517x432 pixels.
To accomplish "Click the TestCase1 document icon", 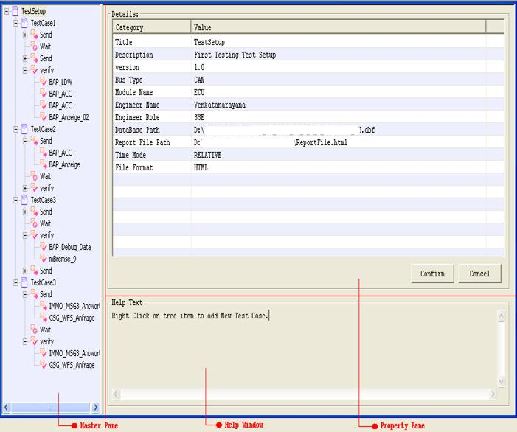I will tap(24, 23).
